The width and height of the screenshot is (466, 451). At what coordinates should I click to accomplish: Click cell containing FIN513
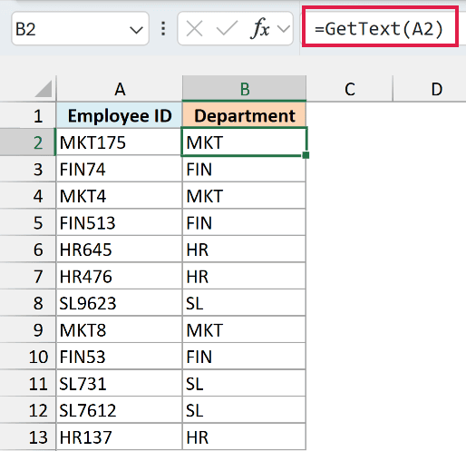pos(120,222)
